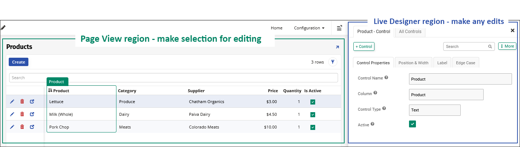
Task: Open the More options dropdown
Action: point(507,46)
